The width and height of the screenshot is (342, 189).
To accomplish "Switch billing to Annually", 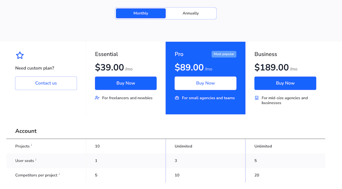I will coord(190,13).
